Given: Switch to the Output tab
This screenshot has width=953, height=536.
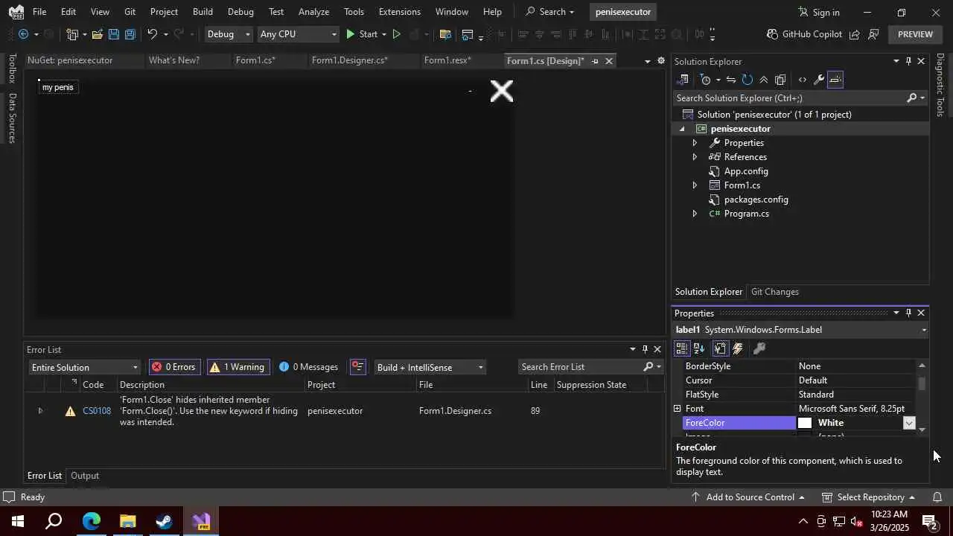Looking at the screenshot, I should [x=85, y=476].
